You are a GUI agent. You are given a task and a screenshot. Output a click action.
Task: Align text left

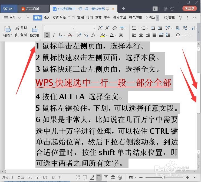click(x=134, y=35)
